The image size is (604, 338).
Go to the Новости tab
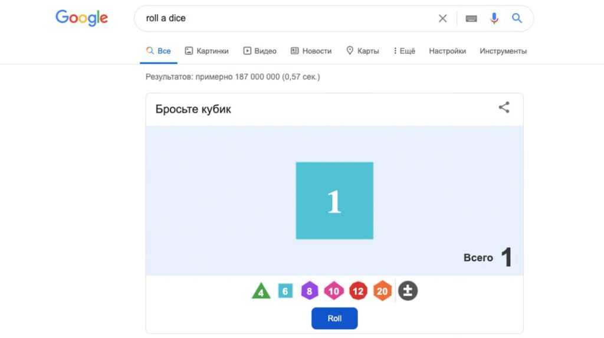point(311,51)
